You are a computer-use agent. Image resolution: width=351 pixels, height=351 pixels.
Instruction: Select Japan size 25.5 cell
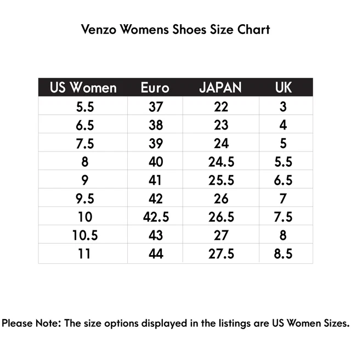221,180
